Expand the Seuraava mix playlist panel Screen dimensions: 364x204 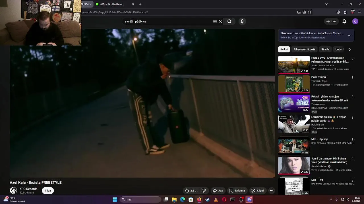coord(349,35)
